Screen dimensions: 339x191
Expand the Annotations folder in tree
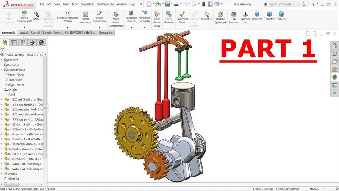(x=2, y=70)
